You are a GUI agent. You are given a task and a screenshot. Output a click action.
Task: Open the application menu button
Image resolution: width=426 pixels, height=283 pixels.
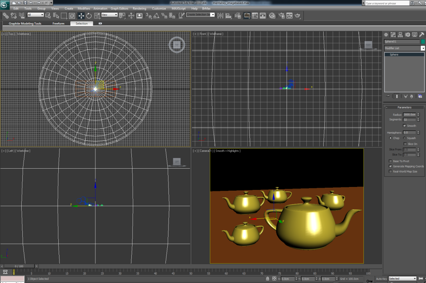pyautogui.click(x=5, y=4)
